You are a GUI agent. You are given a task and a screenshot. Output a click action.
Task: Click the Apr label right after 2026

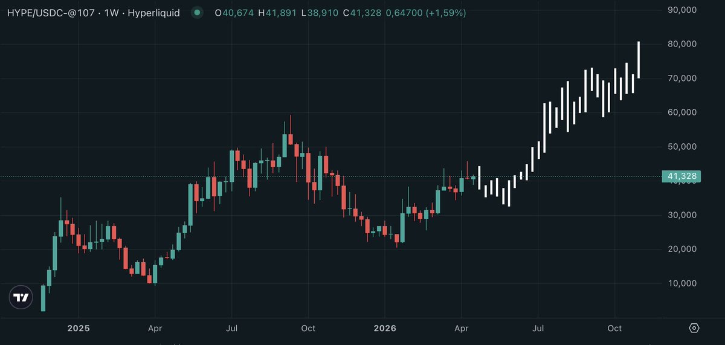(x=461, y=328)
